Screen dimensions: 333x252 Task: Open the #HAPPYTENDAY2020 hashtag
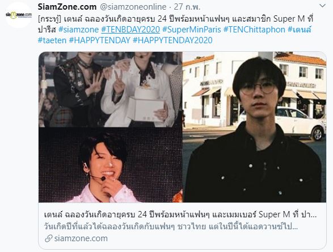172,40
